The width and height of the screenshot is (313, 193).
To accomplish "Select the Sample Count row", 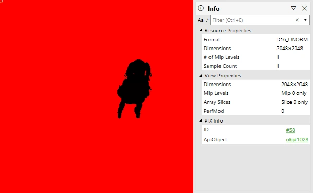I will point(256,66).
